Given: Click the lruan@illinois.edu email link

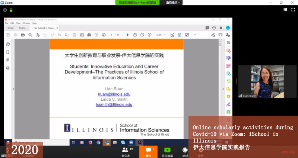Looking at the screenshot, I should (114, 94).
